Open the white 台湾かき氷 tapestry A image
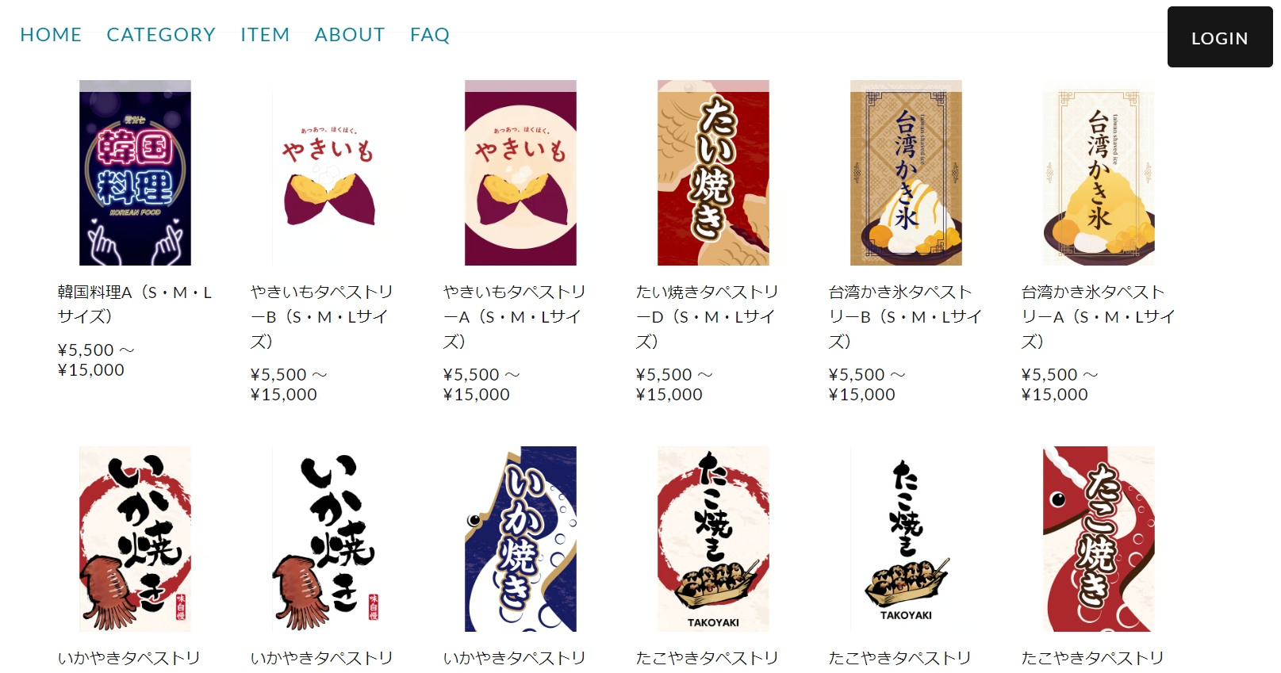The height and width of the screenshot is (673, 1281). coord(1099,173)
